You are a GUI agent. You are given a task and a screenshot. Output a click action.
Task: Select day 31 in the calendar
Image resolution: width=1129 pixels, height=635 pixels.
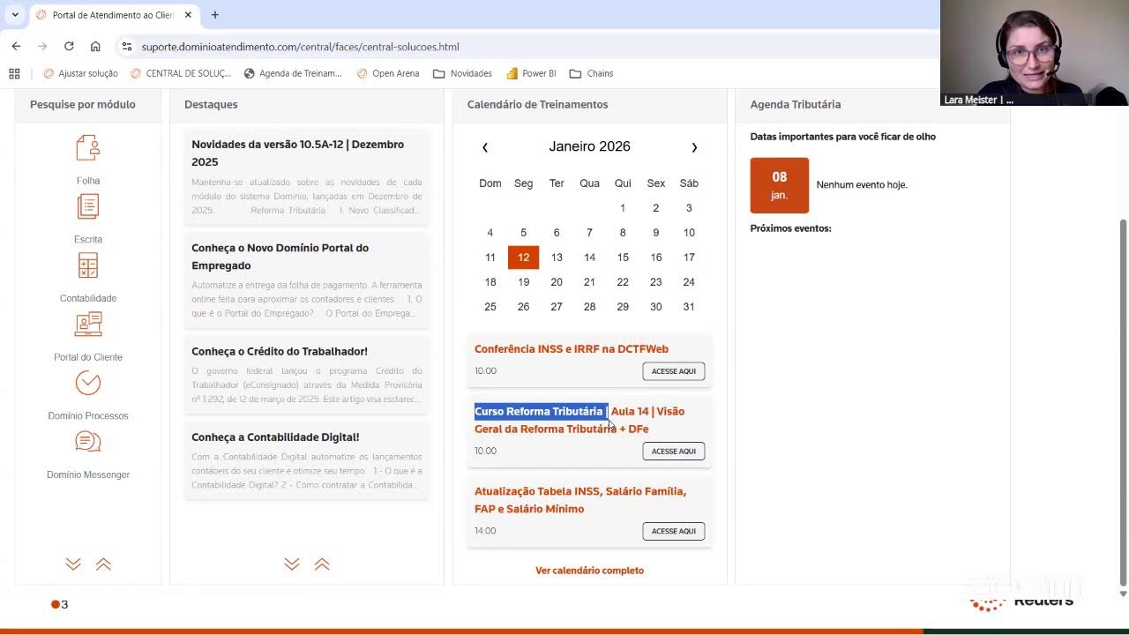click(x=689, y=307)
